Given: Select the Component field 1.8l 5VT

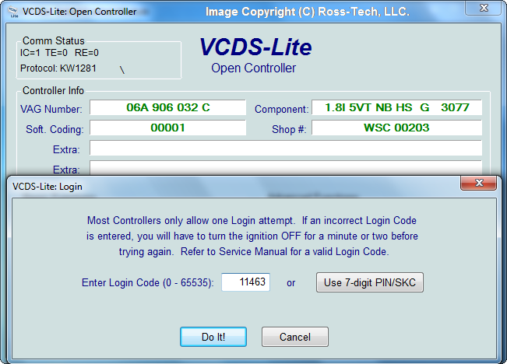Looking at the screenshot, I should [396, 107].
